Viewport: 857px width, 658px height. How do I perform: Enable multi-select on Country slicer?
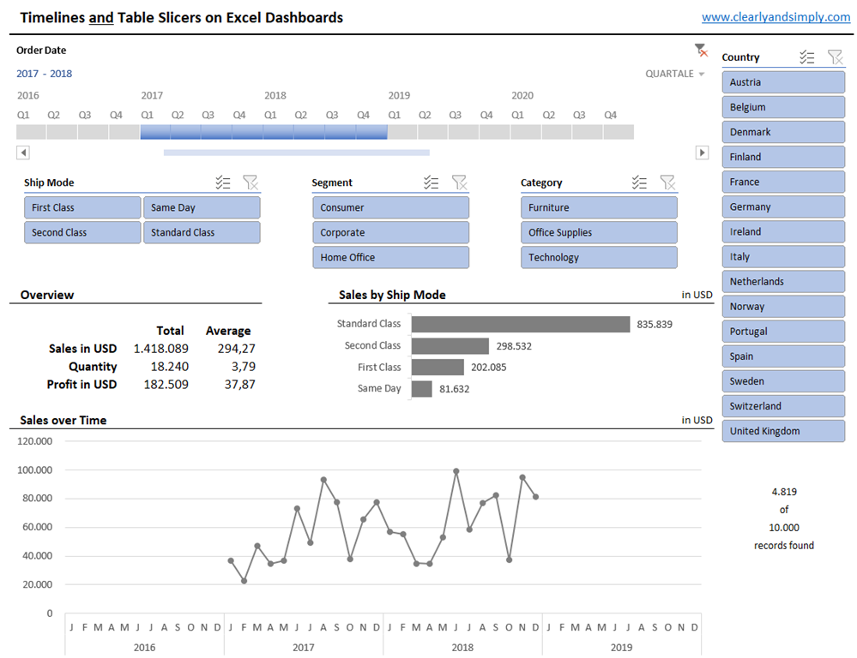coord(806,57)
